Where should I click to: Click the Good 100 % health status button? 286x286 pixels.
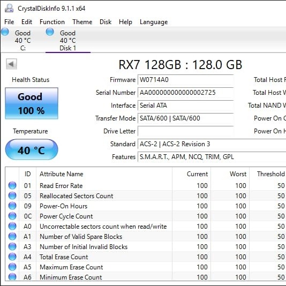pyautogui.click(x=32, y=103)
